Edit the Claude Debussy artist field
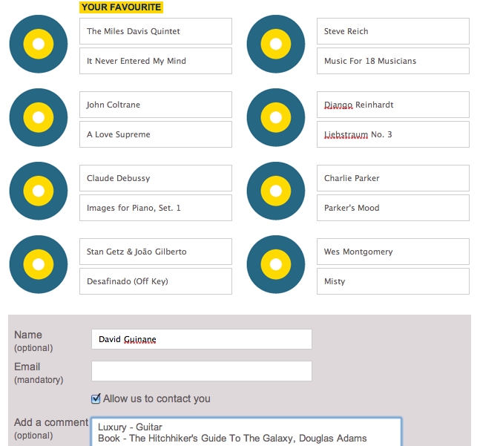 156,178
